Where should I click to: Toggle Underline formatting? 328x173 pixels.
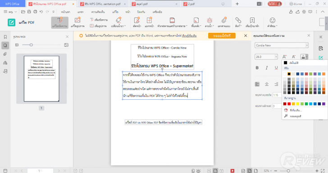point(276,67)
